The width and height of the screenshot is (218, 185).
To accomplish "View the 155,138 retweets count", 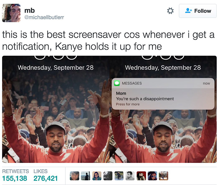I will 15,178.
